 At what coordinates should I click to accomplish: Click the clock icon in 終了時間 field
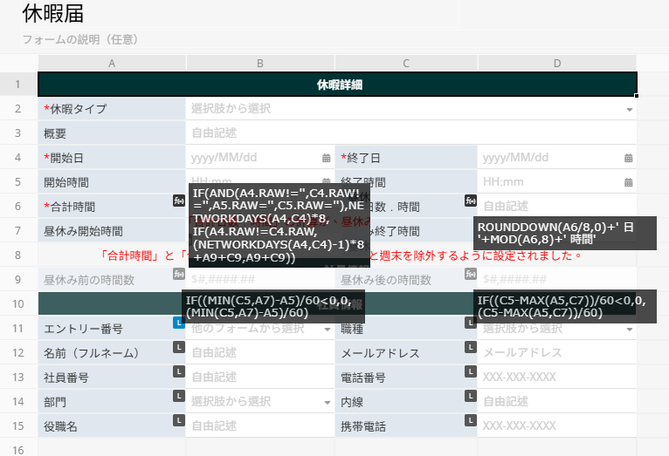[x=628, y=182]
